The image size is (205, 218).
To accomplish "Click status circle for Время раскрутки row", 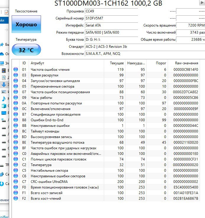I will 16,75.
